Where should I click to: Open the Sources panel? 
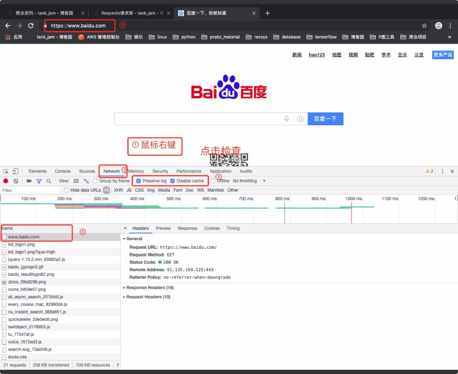pos(87,171)
